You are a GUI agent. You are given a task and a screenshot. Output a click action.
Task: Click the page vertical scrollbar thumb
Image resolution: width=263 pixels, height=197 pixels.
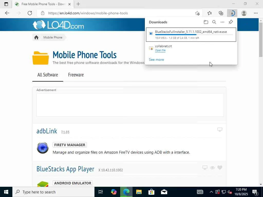261,40
